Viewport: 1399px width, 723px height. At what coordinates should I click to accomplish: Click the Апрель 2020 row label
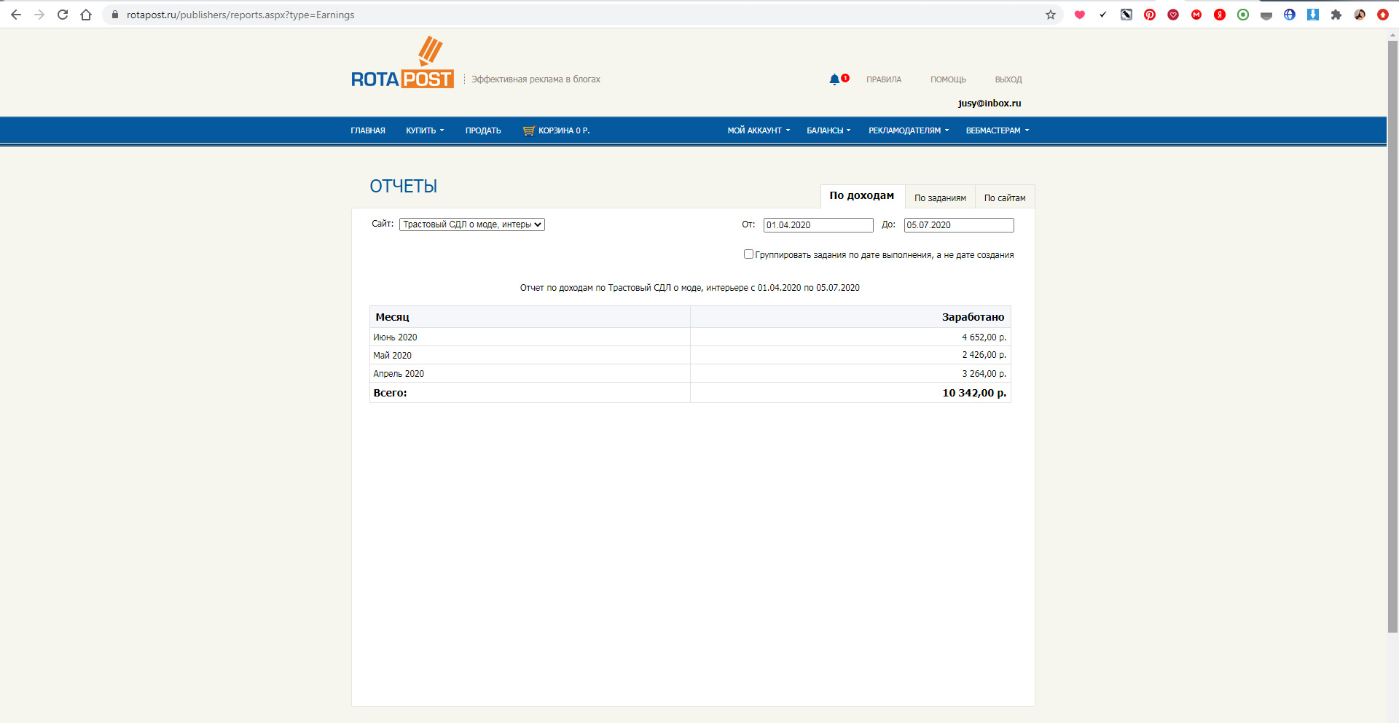point(399,374)
